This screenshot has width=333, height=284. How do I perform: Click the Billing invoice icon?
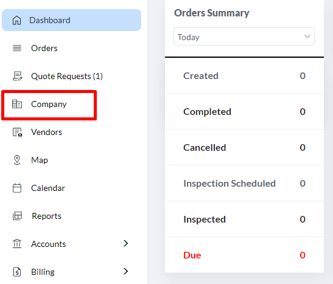point(17,272)
